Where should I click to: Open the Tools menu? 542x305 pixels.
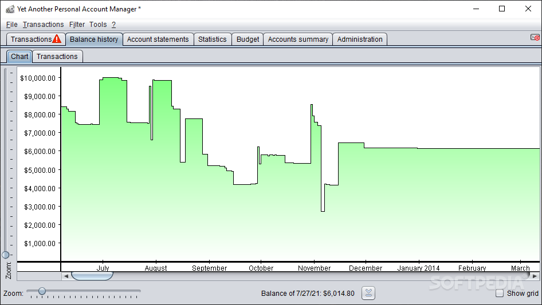click(x=98, y=25)
